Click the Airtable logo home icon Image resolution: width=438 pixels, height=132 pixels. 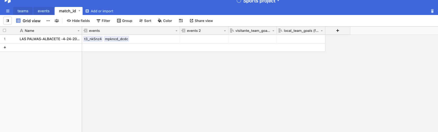(8, 1)
